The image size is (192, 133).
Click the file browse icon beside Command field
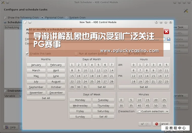[x=169, y=39]
